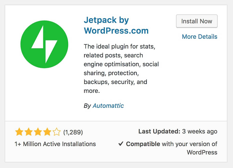Click the green Jetpack logo icon
This screenshot has height=168, width=233.
pos(44,44)
